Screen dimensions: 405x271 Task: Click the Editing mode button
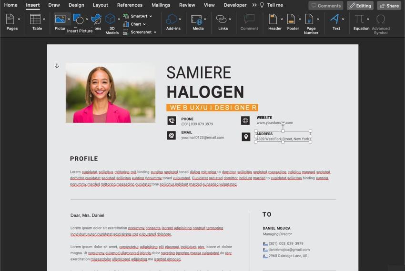point(360,6)
